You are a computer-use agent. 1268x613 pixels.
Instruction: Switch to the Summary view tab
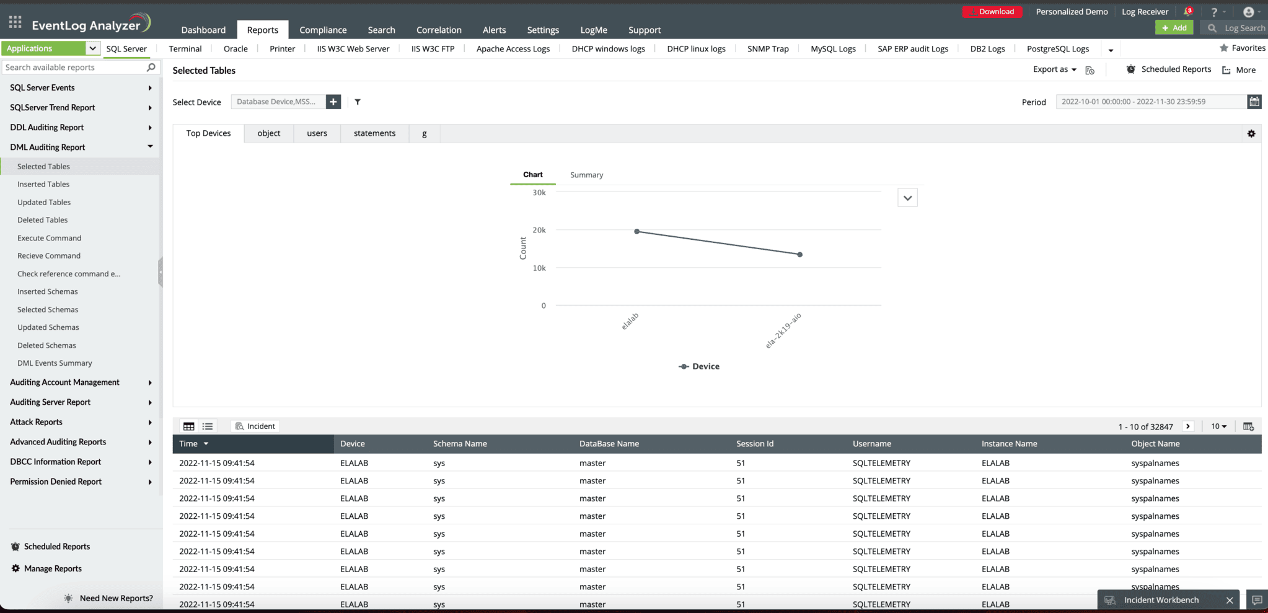(x=586, y=175)
